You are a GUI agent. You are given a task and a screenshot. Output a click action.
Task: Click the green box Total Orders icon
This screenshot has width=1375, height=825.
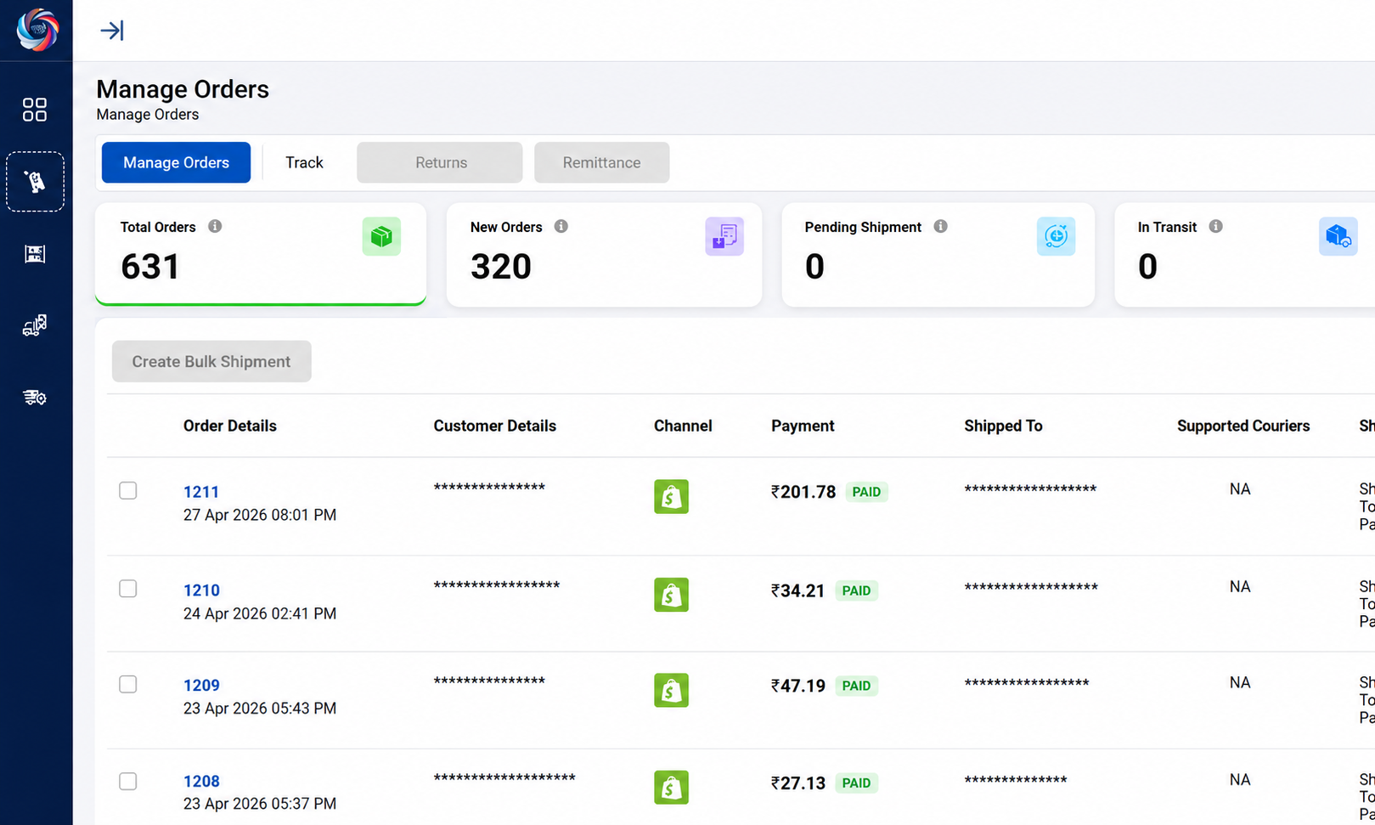(x=381, y=236)
